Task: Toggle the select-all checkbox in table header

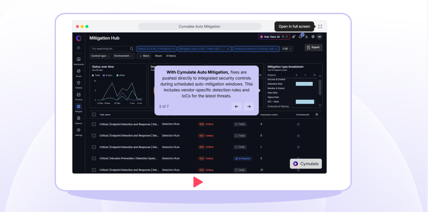Action: 94,115
